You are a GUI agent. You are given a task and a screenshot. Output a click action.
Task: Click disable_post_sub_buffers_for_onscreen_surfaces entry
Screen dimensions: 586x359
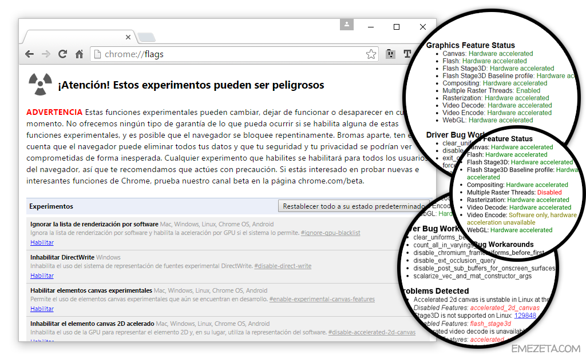click(484, 268)
